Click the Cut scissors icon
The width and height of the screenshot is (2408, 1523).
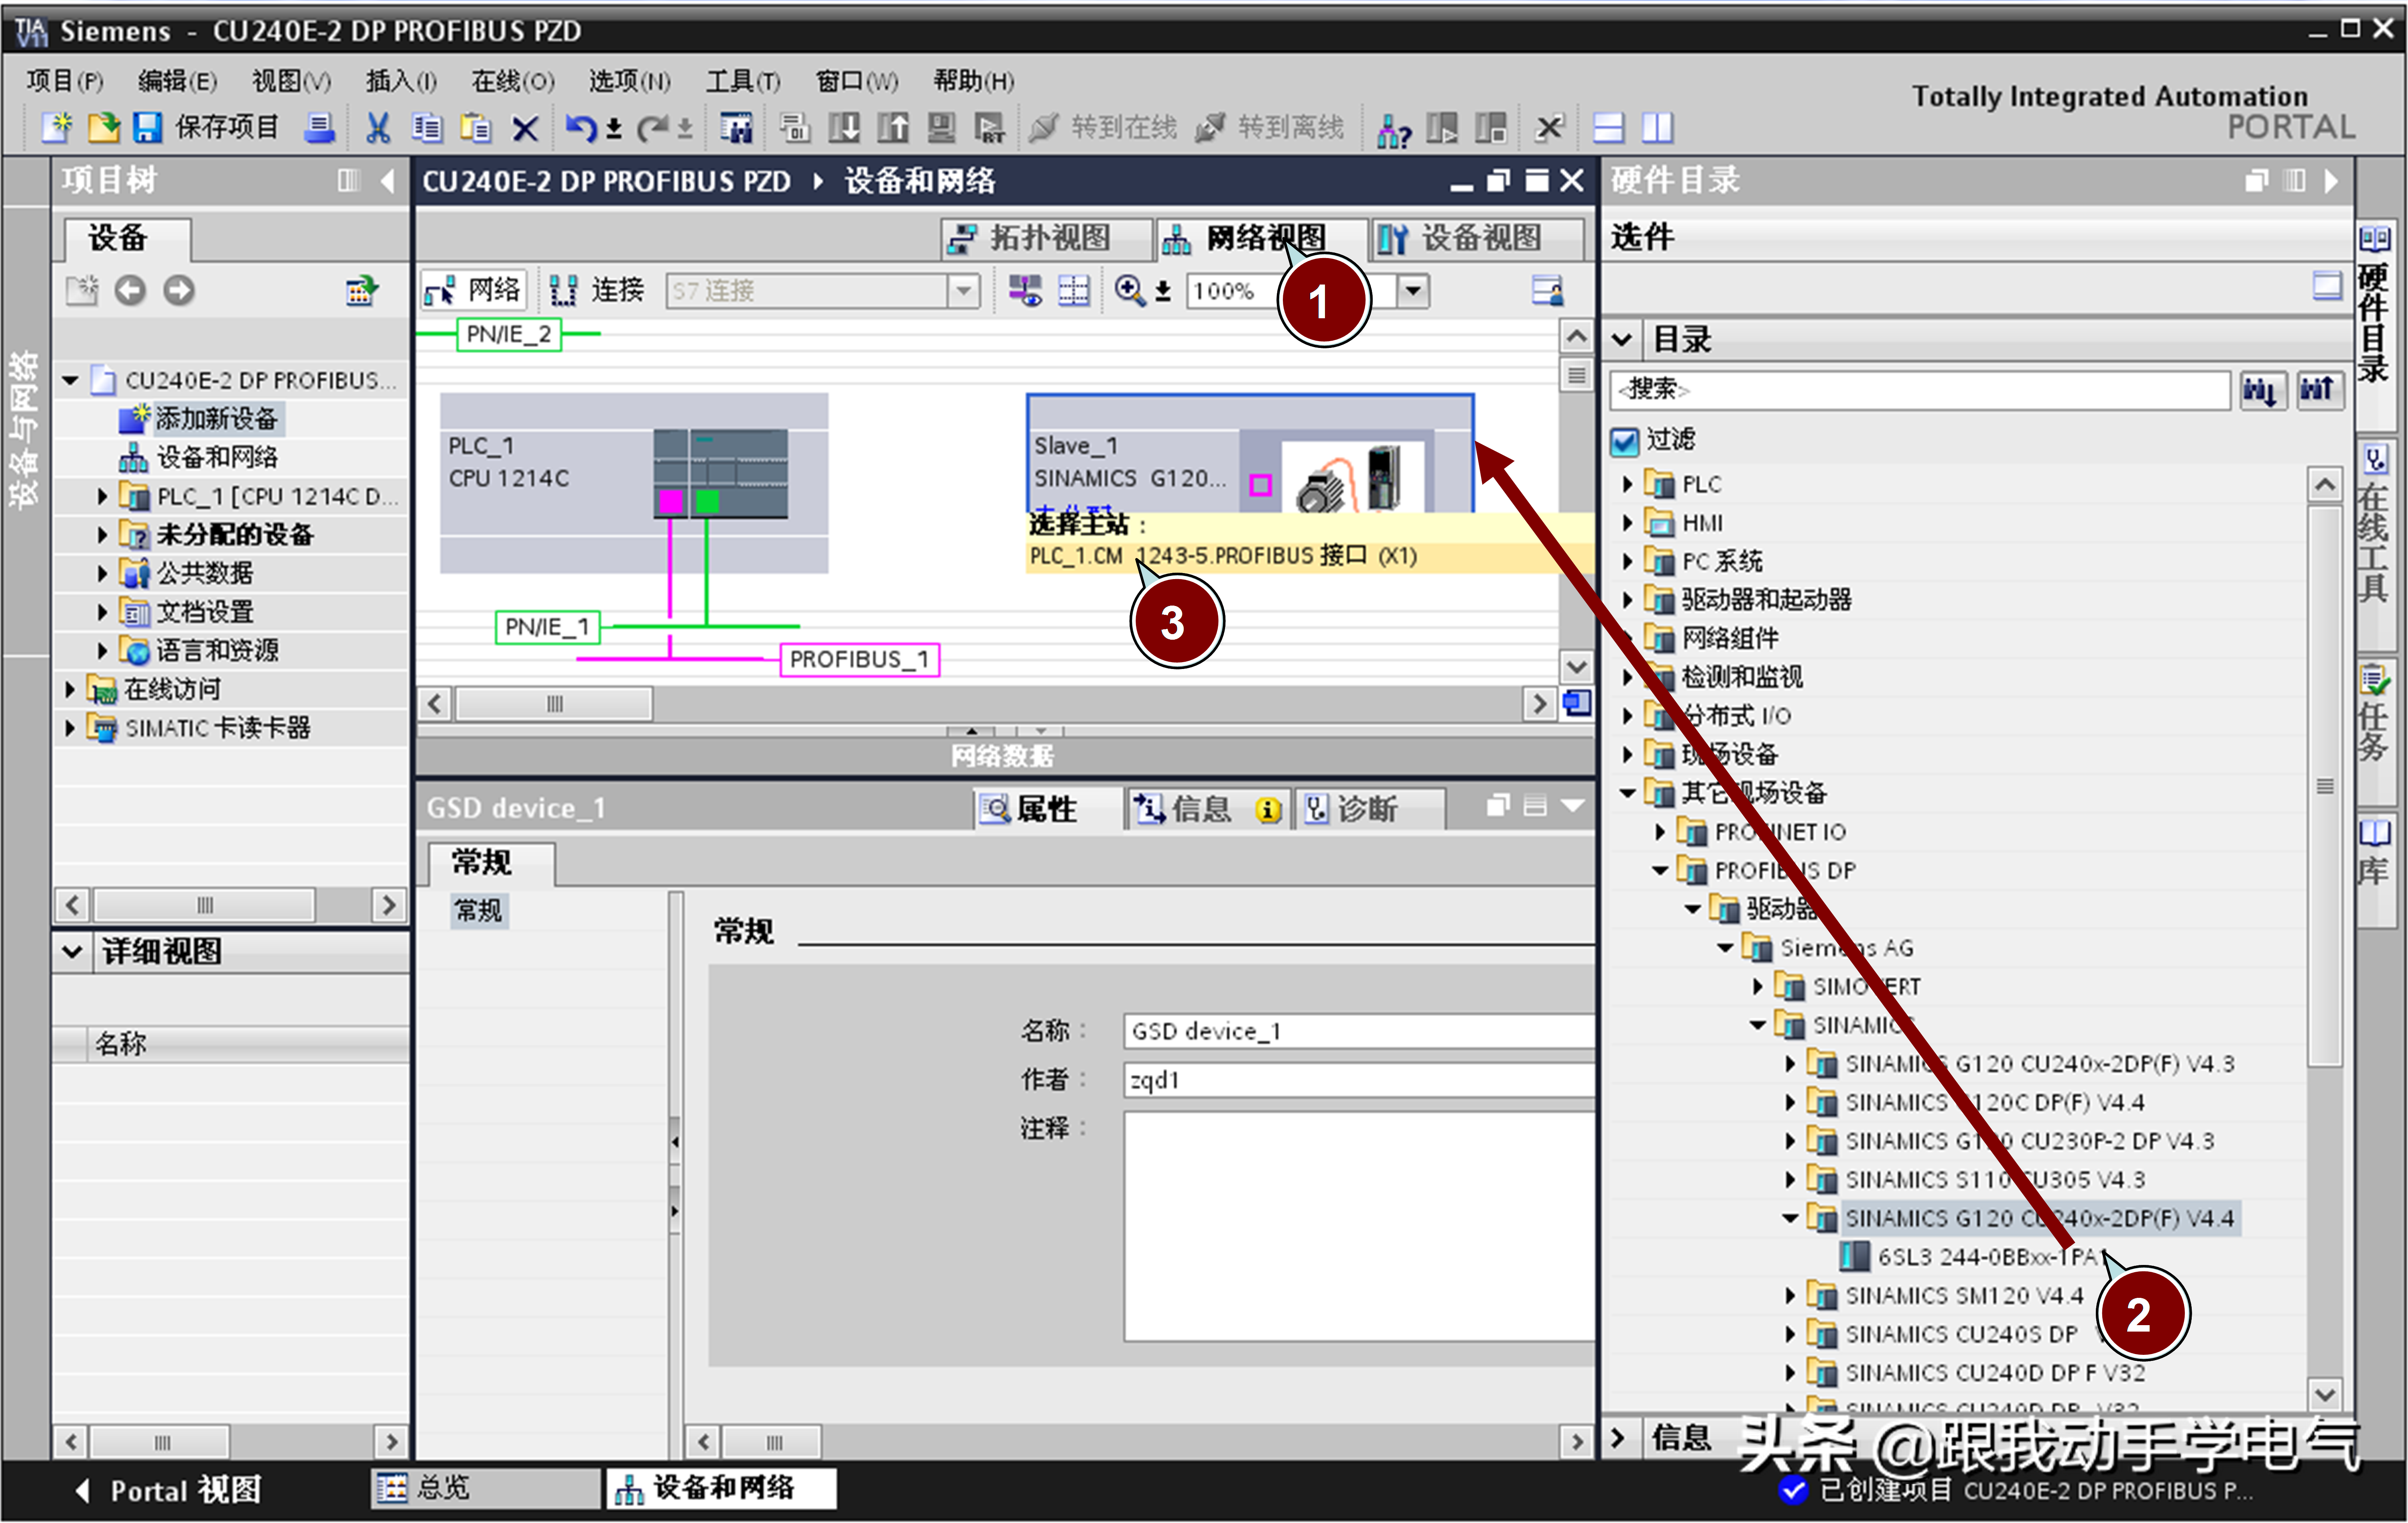tap(377, 127)
